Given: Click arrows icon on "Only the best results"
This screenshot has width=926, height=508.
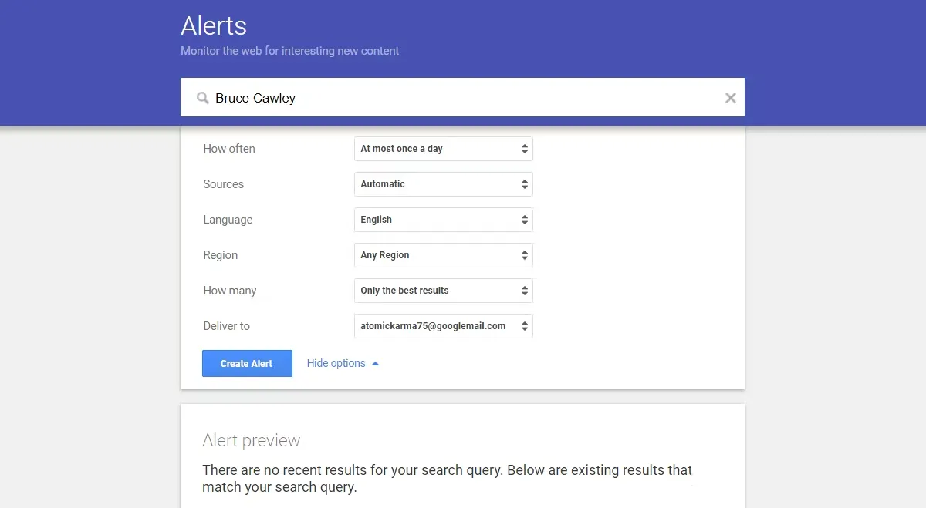Looking at the screenshot, I should click(525, 291).
